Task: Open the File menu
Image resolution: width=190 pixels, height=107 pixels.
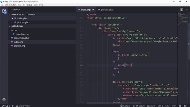Action: (x=2, y=5)
